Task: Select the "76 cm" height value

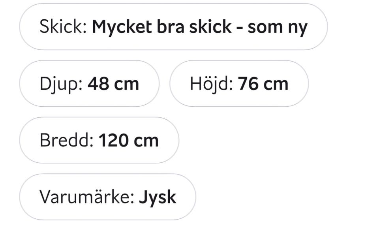Action: click(x=263, y=84)
